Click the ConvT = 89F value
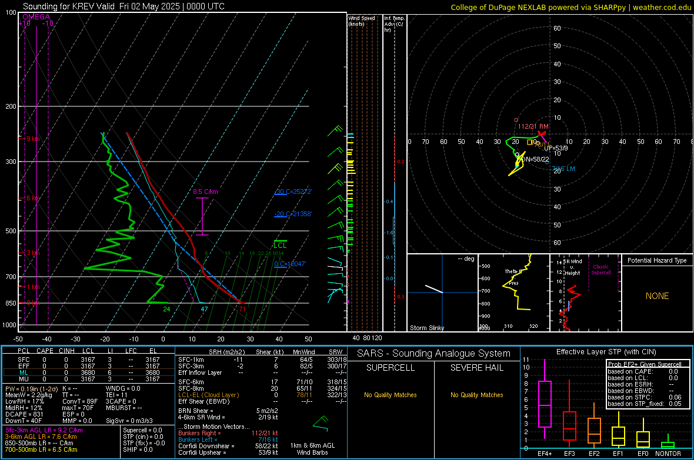Image resolution: width=694 pixels, height=460 pixels. [80, 401]
